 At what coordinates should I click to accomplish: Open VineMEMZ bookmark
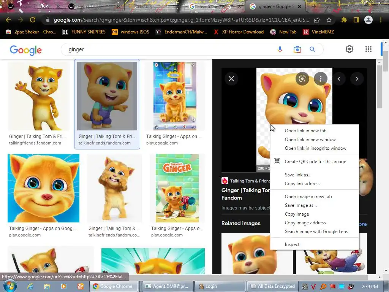pos(319,32)
